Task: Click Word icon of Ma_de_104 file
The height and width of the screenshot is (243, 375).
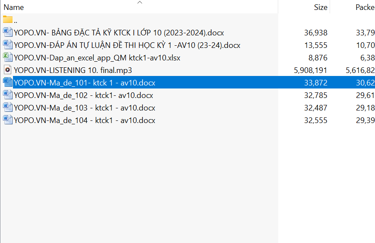Action: [x=7, y=120]
